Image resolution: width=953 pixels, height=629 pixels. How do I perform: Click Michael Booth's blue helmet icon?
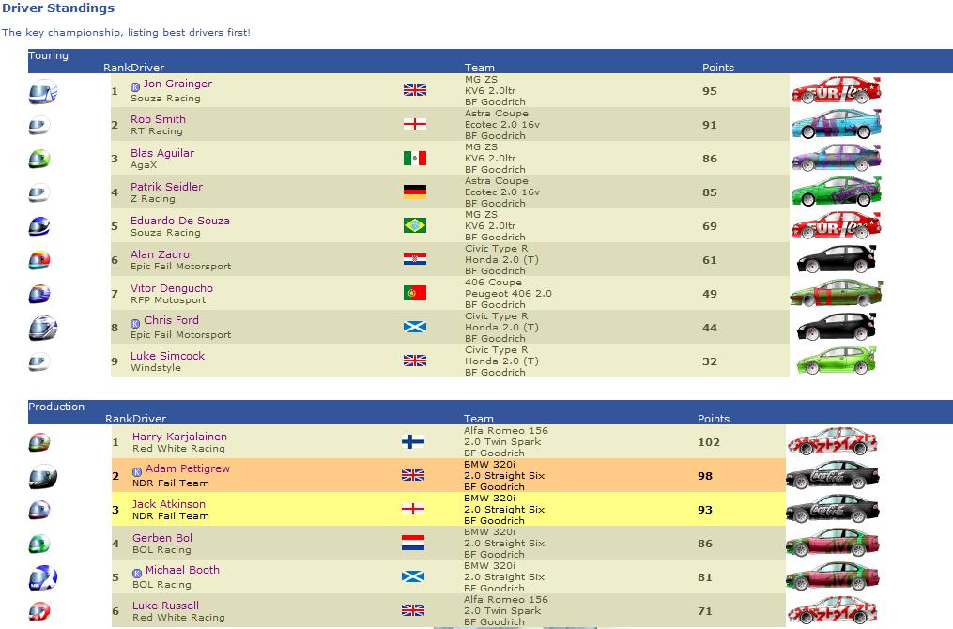pos(43,578)
